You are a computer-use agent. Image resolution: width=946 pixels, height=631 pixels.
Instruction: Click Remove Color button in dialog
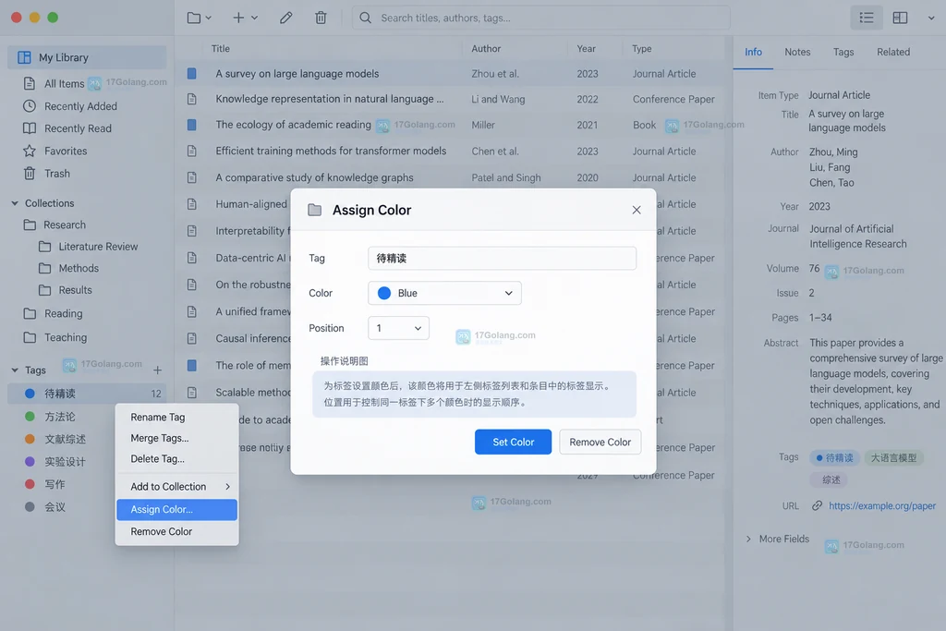(600, 443)
